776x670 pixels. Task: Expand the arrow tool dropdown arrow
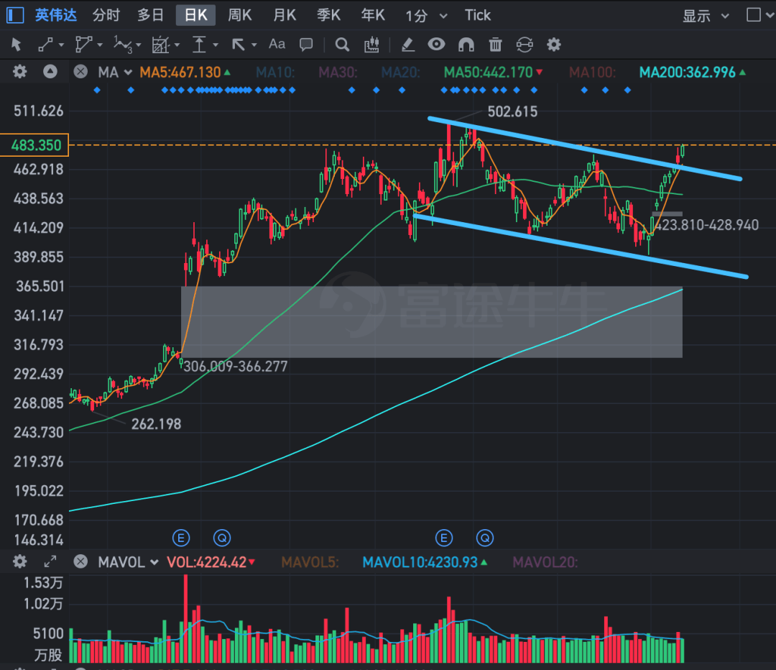pyautogui.click(x=254, y=45)
